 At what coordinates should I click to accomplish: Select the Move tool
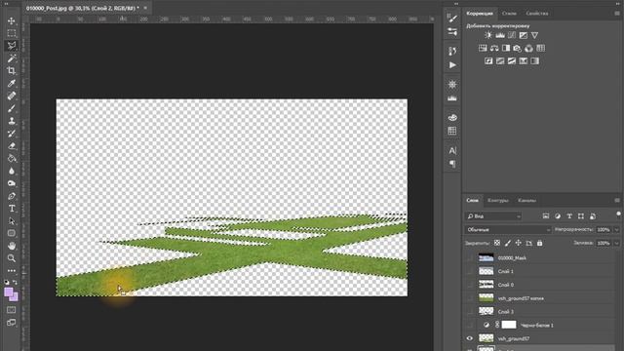pos(11,20)
